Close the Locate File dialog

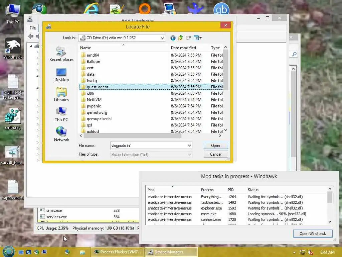tap(225, 25)
